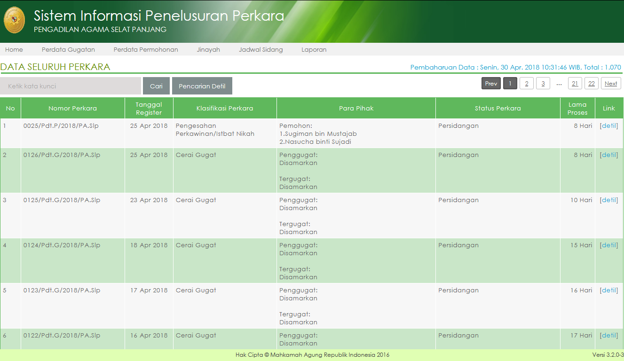Go to pagination page 2
This screenshot has height=361, width=624.
point(527,84)
